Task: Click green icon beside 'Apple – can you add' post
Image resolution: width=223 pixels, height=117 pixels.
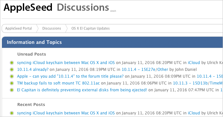Action: tap(12, 76)
